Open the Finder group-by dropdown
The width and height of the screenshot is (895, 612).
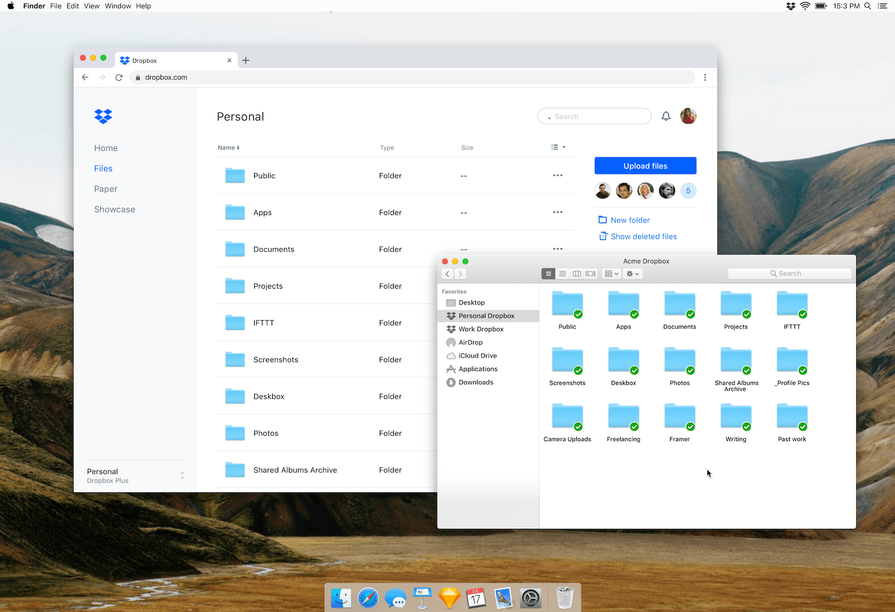pos(611,274)
